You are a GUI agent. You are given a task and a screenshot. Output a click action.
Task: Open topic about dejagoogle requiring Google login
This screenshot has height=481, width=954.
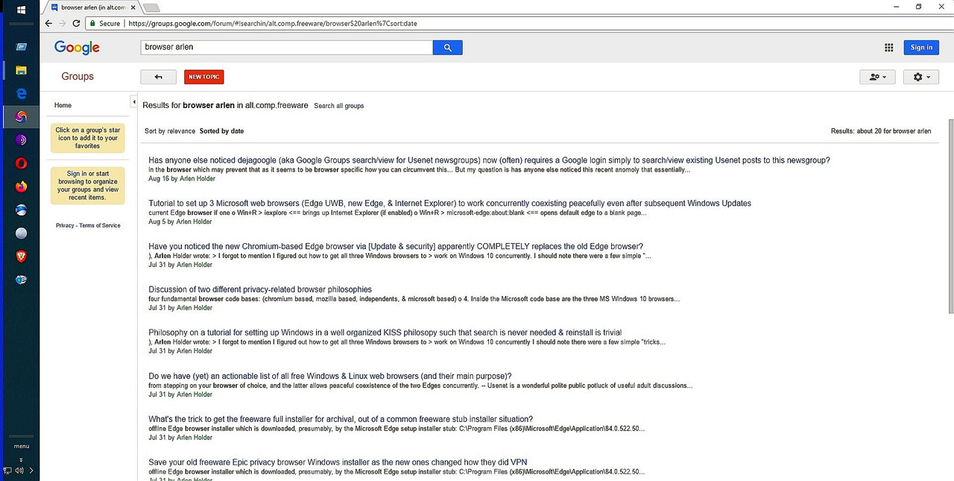[489, 160]
